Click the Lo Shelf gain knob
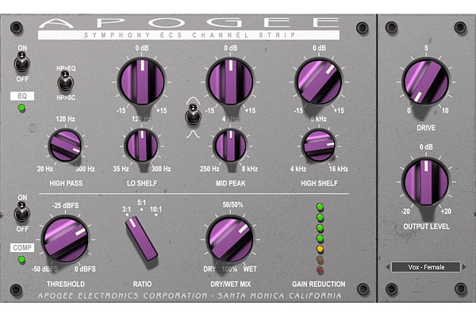The width and height of the screenshot is (476, 317). coord(142,82)
